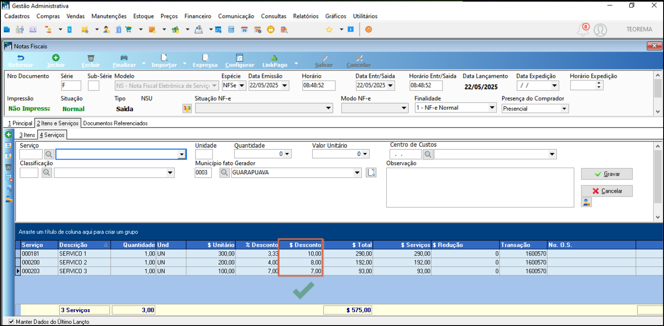Click the shopping cart icon in toolbar

(129, 29)
